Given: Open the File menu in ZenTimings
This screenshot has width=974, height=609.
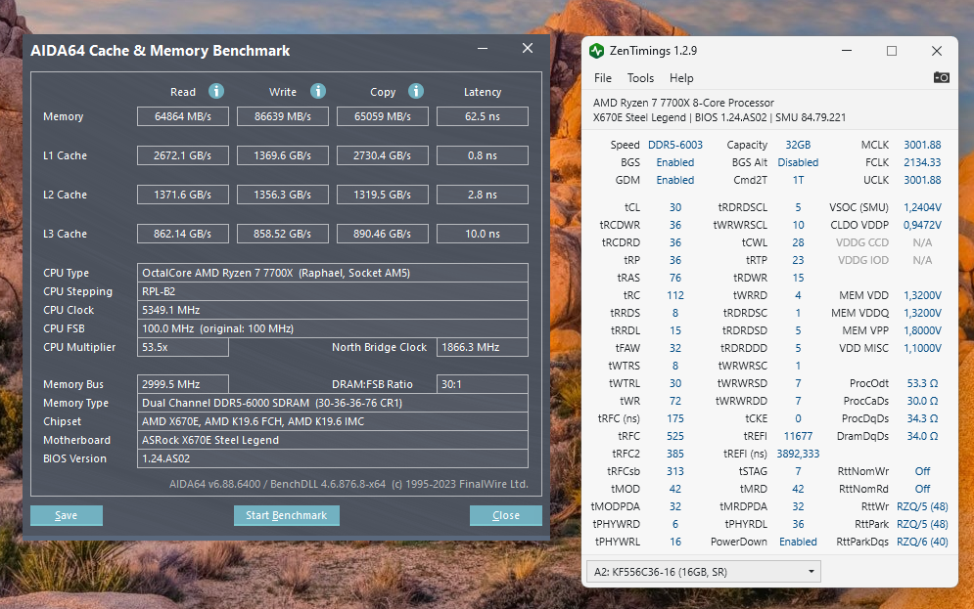Looking at the screenshot, I should [x=603, y=78].
